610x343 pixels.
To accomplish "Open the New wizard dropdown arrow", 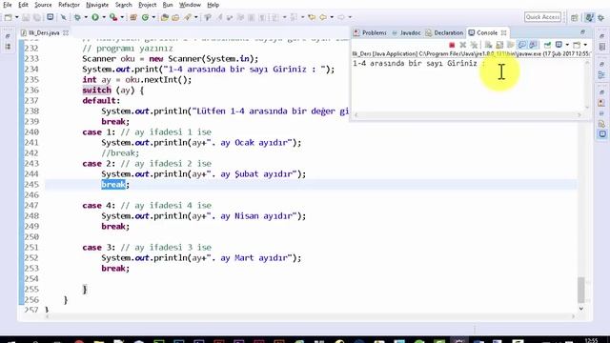I will (x=17, y=17).
